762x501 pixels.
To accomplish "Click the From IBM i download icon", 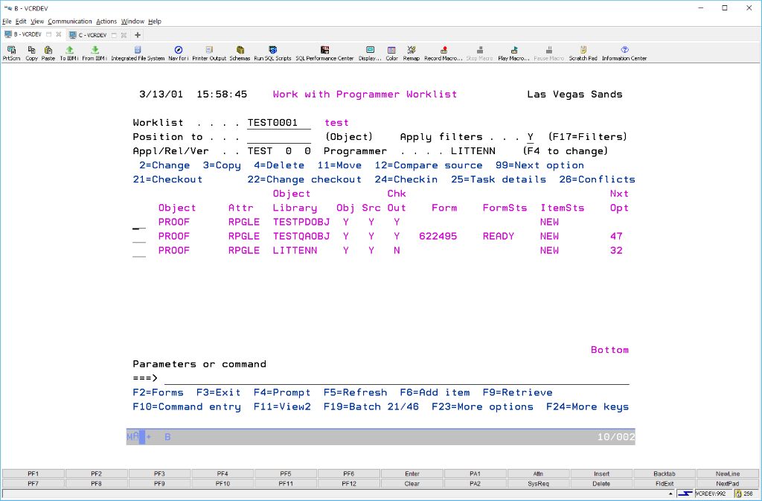I will pyautogui.click(x=95, y=53).
